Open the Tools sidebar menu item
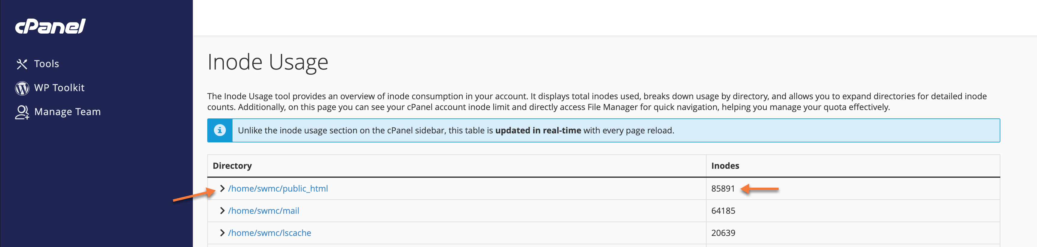 [x=46, y=64]
